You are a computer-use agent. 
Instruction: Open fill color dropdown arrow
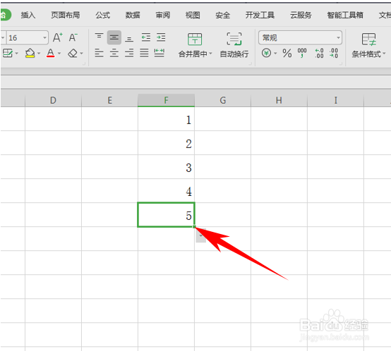point(39,53)
